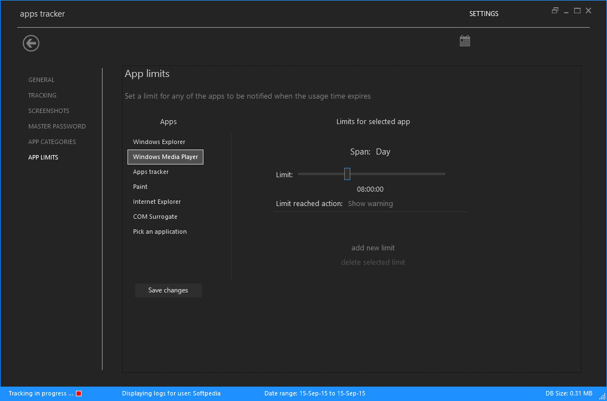Click the DB Size: 0.31 MB status

[x=569, y=393]
